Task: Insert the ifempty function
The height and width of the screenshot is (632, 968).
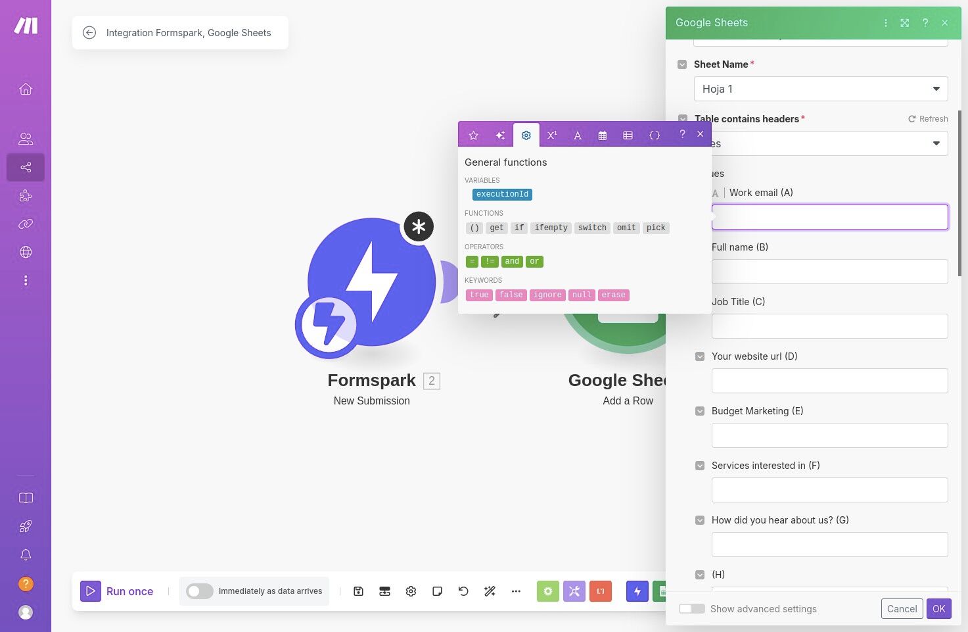Action: click(x=551, y=228)
